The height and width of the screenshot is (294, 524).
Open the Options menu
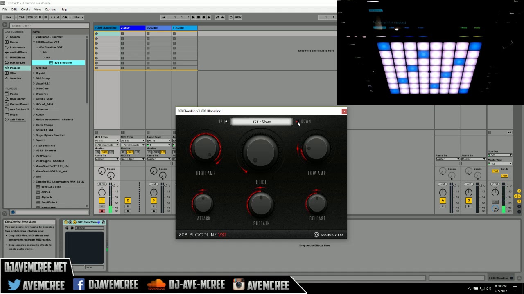[50, 9]
